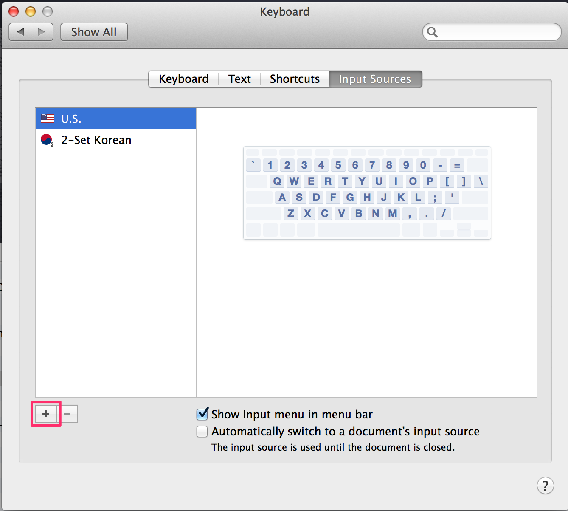Click the Korean flag icon
The width and height of the screenshot is (568, 511).
pos(47,140)
